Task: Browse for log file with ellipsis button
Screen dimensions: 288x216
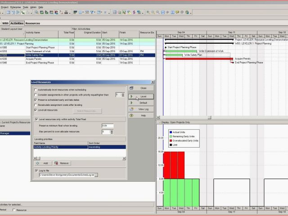Action: point(95,175)
